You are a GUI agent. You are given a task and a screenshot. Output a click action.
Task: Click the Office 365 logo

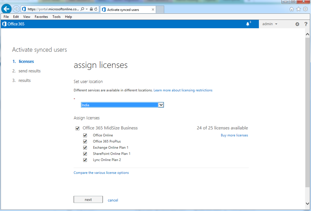(13, 24)
